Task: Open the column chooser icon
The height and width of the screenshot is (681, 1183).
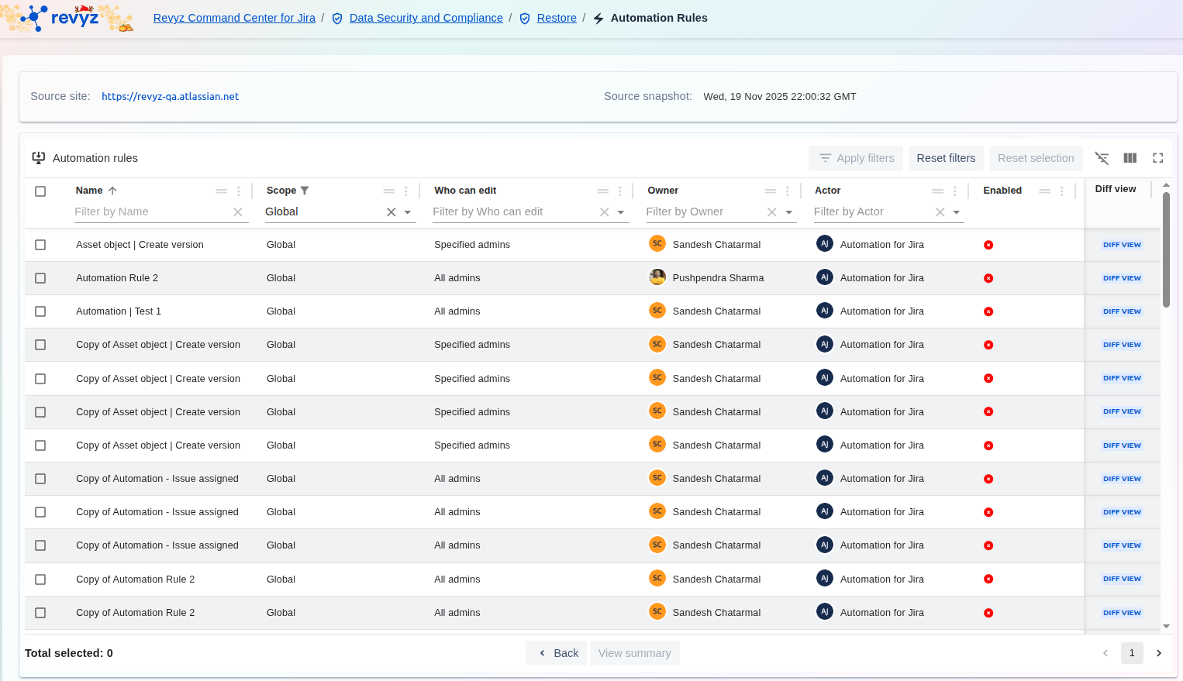Action: (x=1130, y=158)
